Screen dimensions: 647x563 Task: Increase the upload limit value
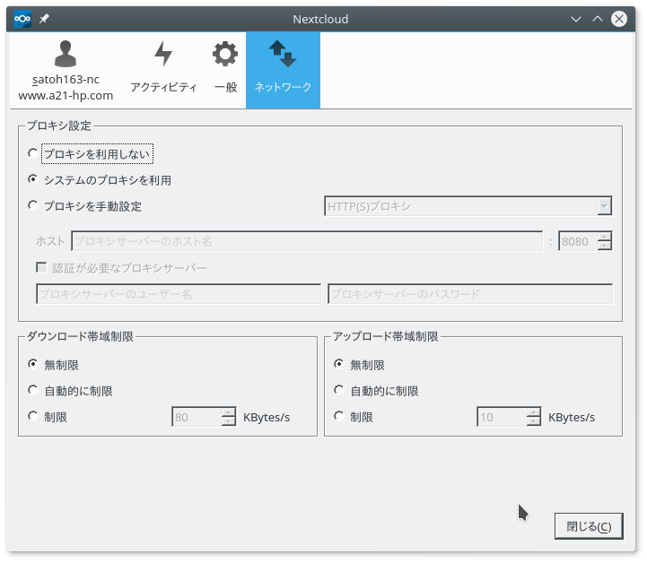click(x=534, y=413)
